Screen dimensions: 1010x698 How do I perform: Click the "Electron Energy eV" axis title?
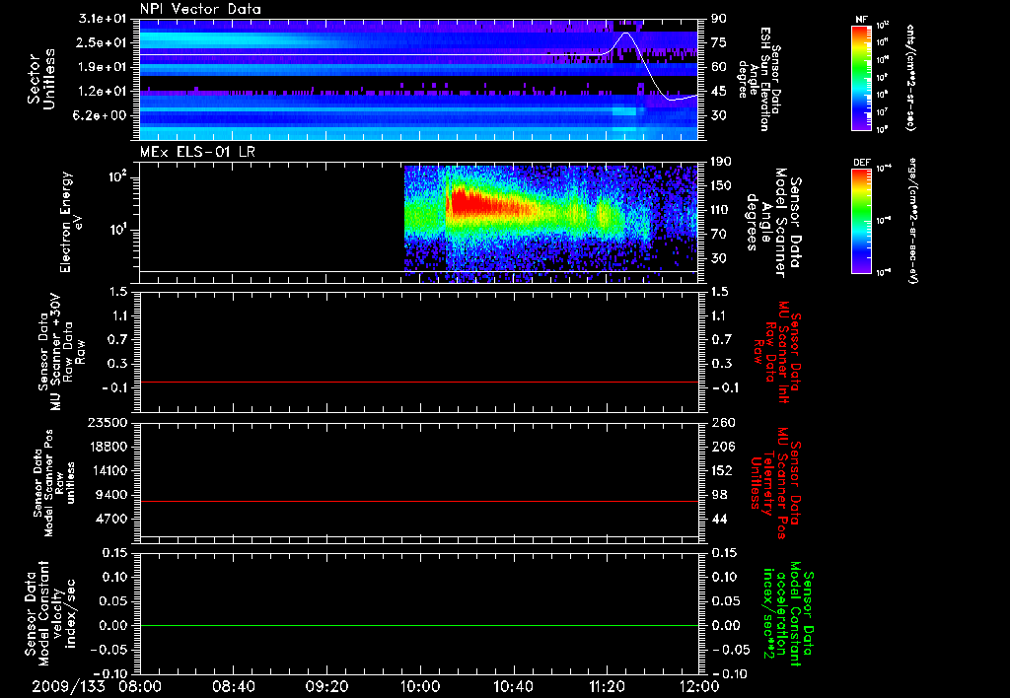(x=70, y=221)
